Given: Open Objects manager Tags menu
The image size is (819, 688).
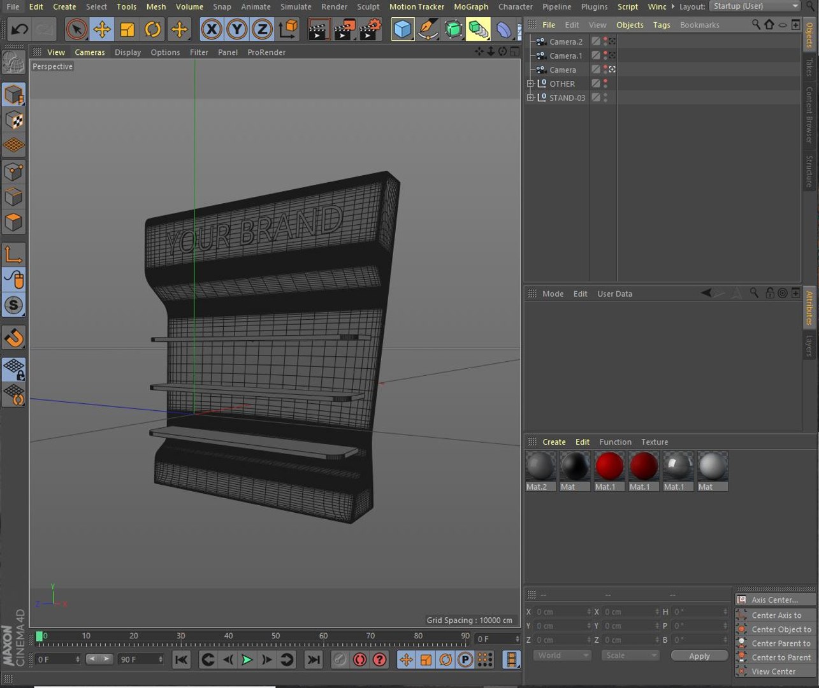Looking at the screenshot, I should [x=662, y=25].
